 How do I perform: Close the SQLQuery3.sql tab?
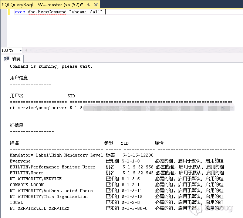tap(96, 5)
